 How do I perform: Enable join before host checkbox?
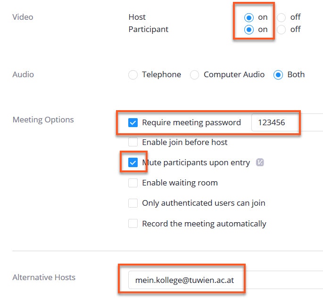[x=133, y=142]
